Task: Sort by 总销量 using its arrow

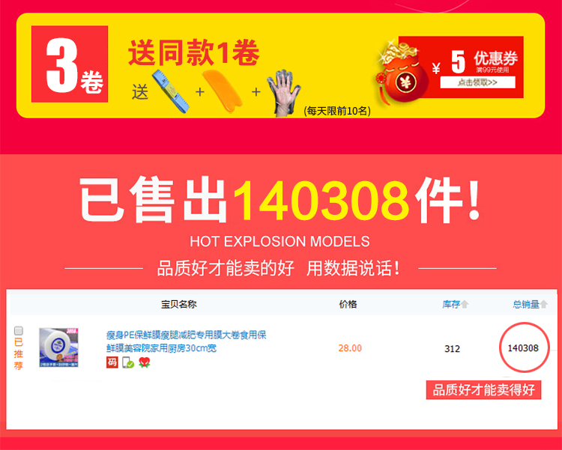Action: coord(544,305)
